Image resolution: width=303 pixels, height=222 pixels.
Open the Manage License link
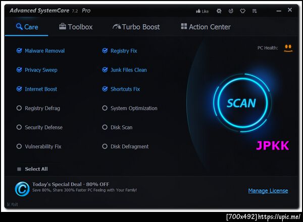[268, 191]
